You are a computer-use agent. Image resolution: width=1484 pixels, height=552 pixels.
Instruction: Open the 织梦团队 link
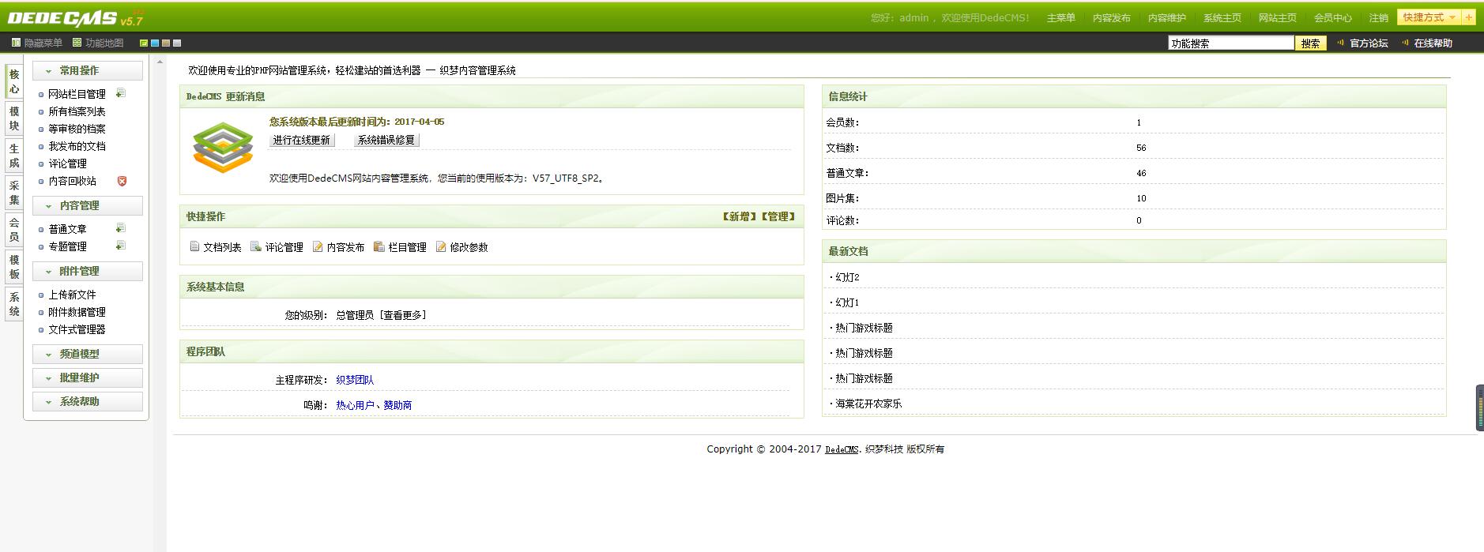click(355, 380)
